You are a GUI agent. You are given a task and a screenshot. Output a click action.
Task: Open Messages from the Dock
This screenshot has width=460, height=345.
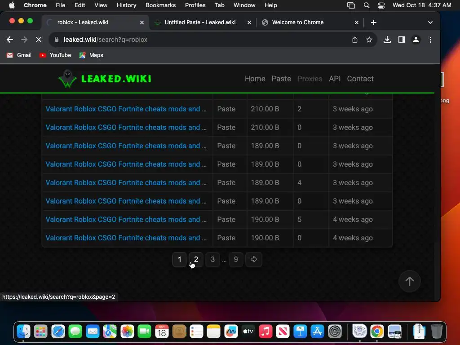[x=75, y=332]
